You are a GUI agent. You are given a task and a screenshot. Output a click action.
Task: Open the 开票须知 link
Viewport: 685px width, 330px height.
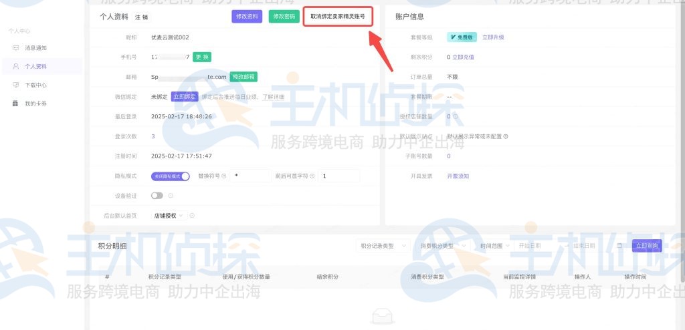pos(458,176)
